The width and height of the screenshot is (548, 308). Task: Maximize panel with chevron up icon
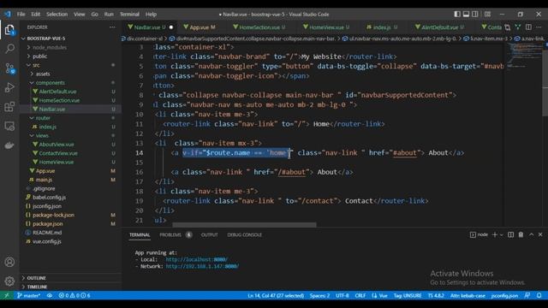pyautogui.click(x=531, y=234)
